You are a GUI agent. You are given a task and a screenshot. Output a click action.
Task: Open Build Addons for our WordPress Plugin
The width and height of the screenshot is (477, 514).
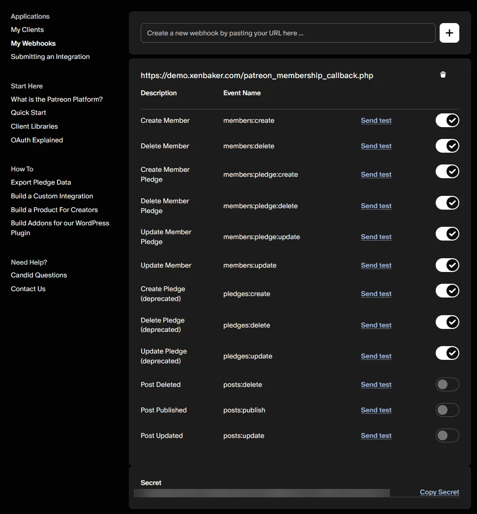[x=60, y=228]
